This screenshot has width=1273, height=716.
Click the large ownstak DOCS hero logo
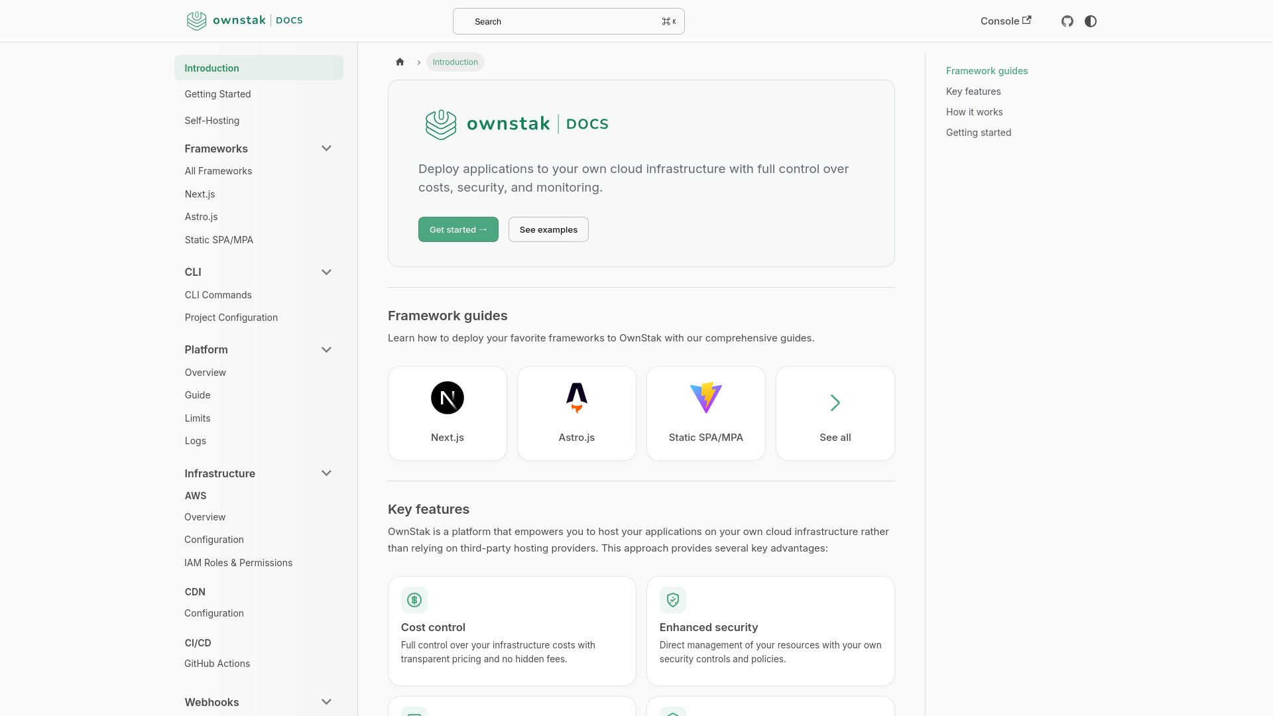(x=517, y=124)
